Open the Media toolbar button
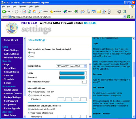136x119 pixels. [x=68, y=12]
